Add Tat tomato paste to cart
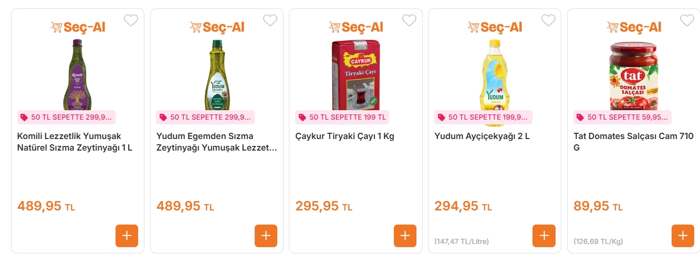This screenshot has height=255, width=700. (683, 236)
